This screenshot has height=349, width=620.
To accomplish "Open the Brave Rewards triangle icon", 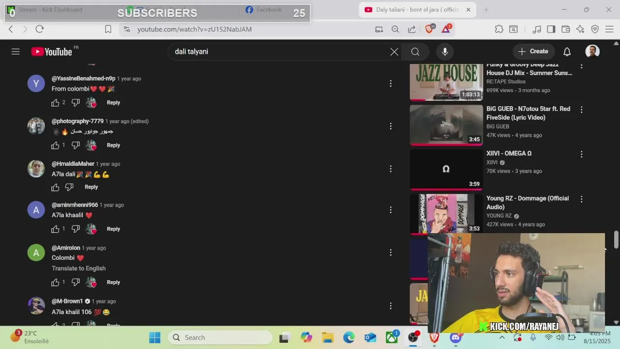I will 446,29.
